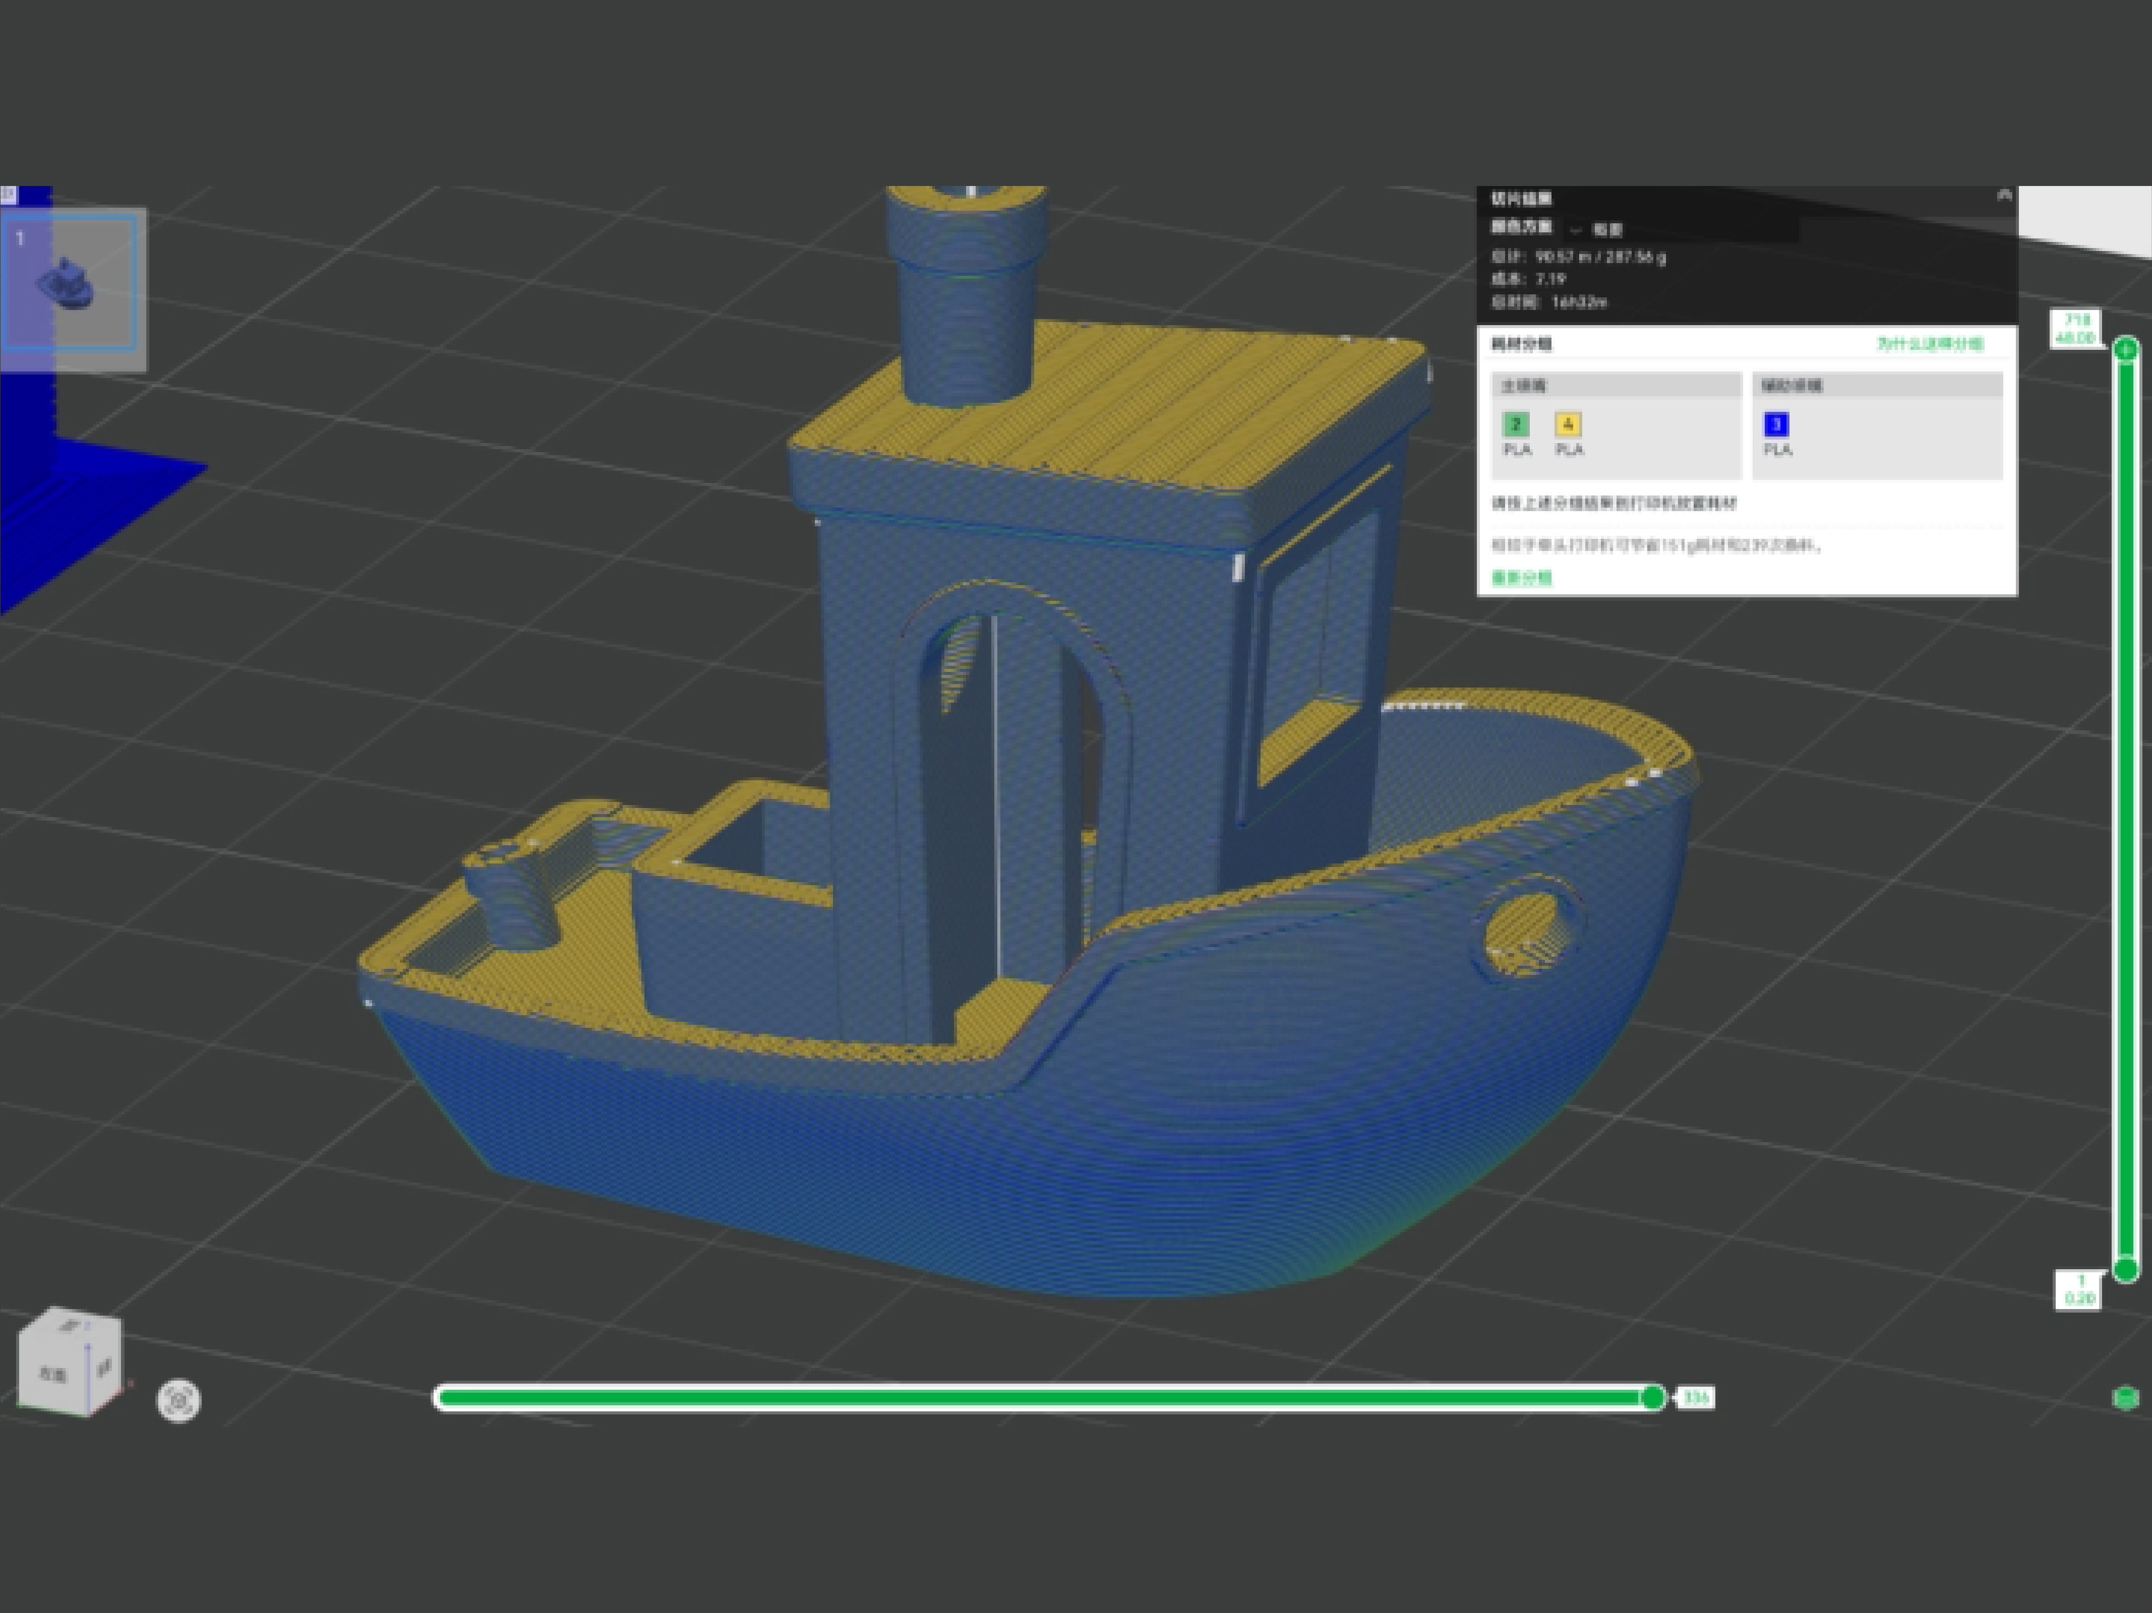Select the plate 1 thumbnail

(x=70, y=284)
